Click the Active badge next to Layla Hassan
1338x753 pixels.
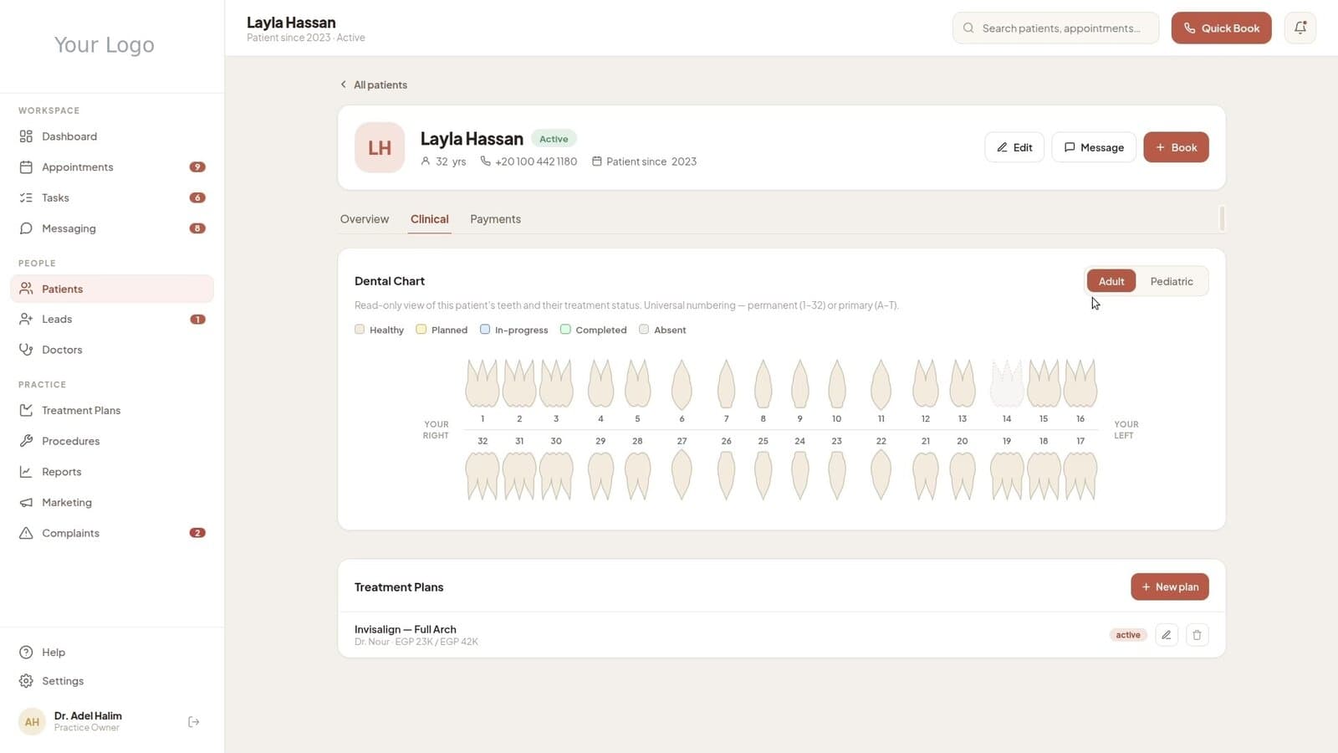pyautogui.click(x=554, y=139)
